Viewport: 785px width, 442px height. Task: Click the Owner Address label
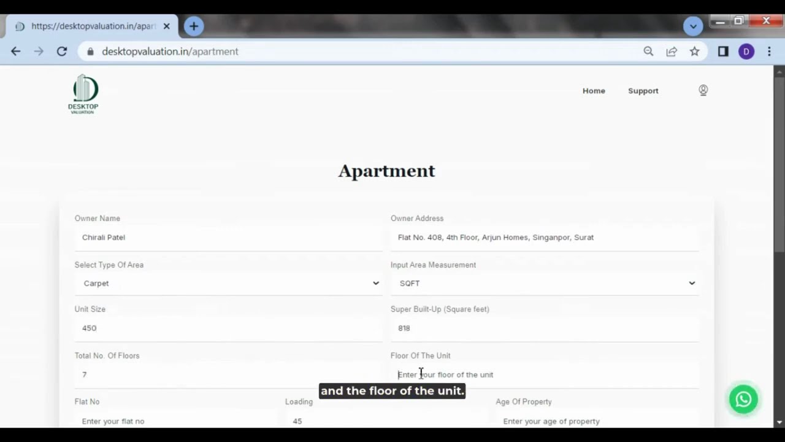point(417,219)
